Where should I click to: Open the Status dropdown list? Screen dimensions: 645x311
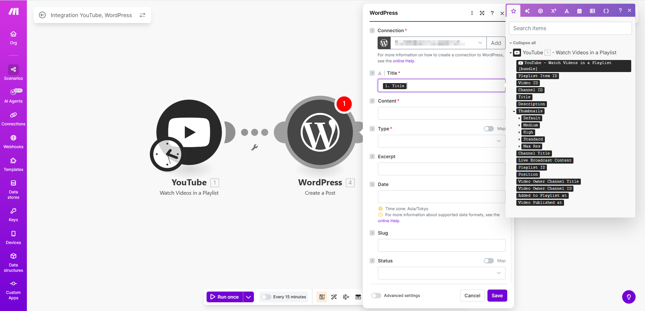441,273
